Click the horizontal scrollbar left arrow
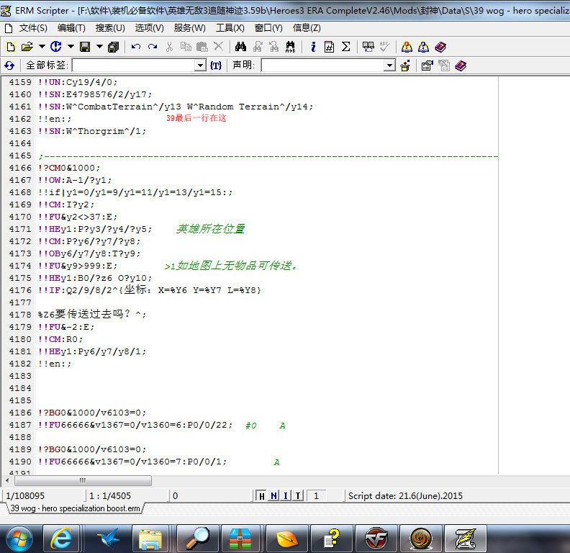This screenshot has height=553, width=570. click(x=7, y=480)
